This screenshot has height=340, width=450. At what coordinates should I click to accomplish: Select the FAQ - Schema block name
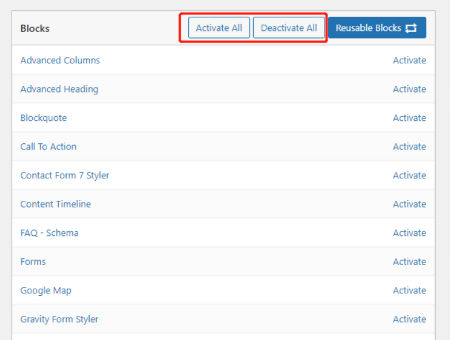tap(49, 233)
